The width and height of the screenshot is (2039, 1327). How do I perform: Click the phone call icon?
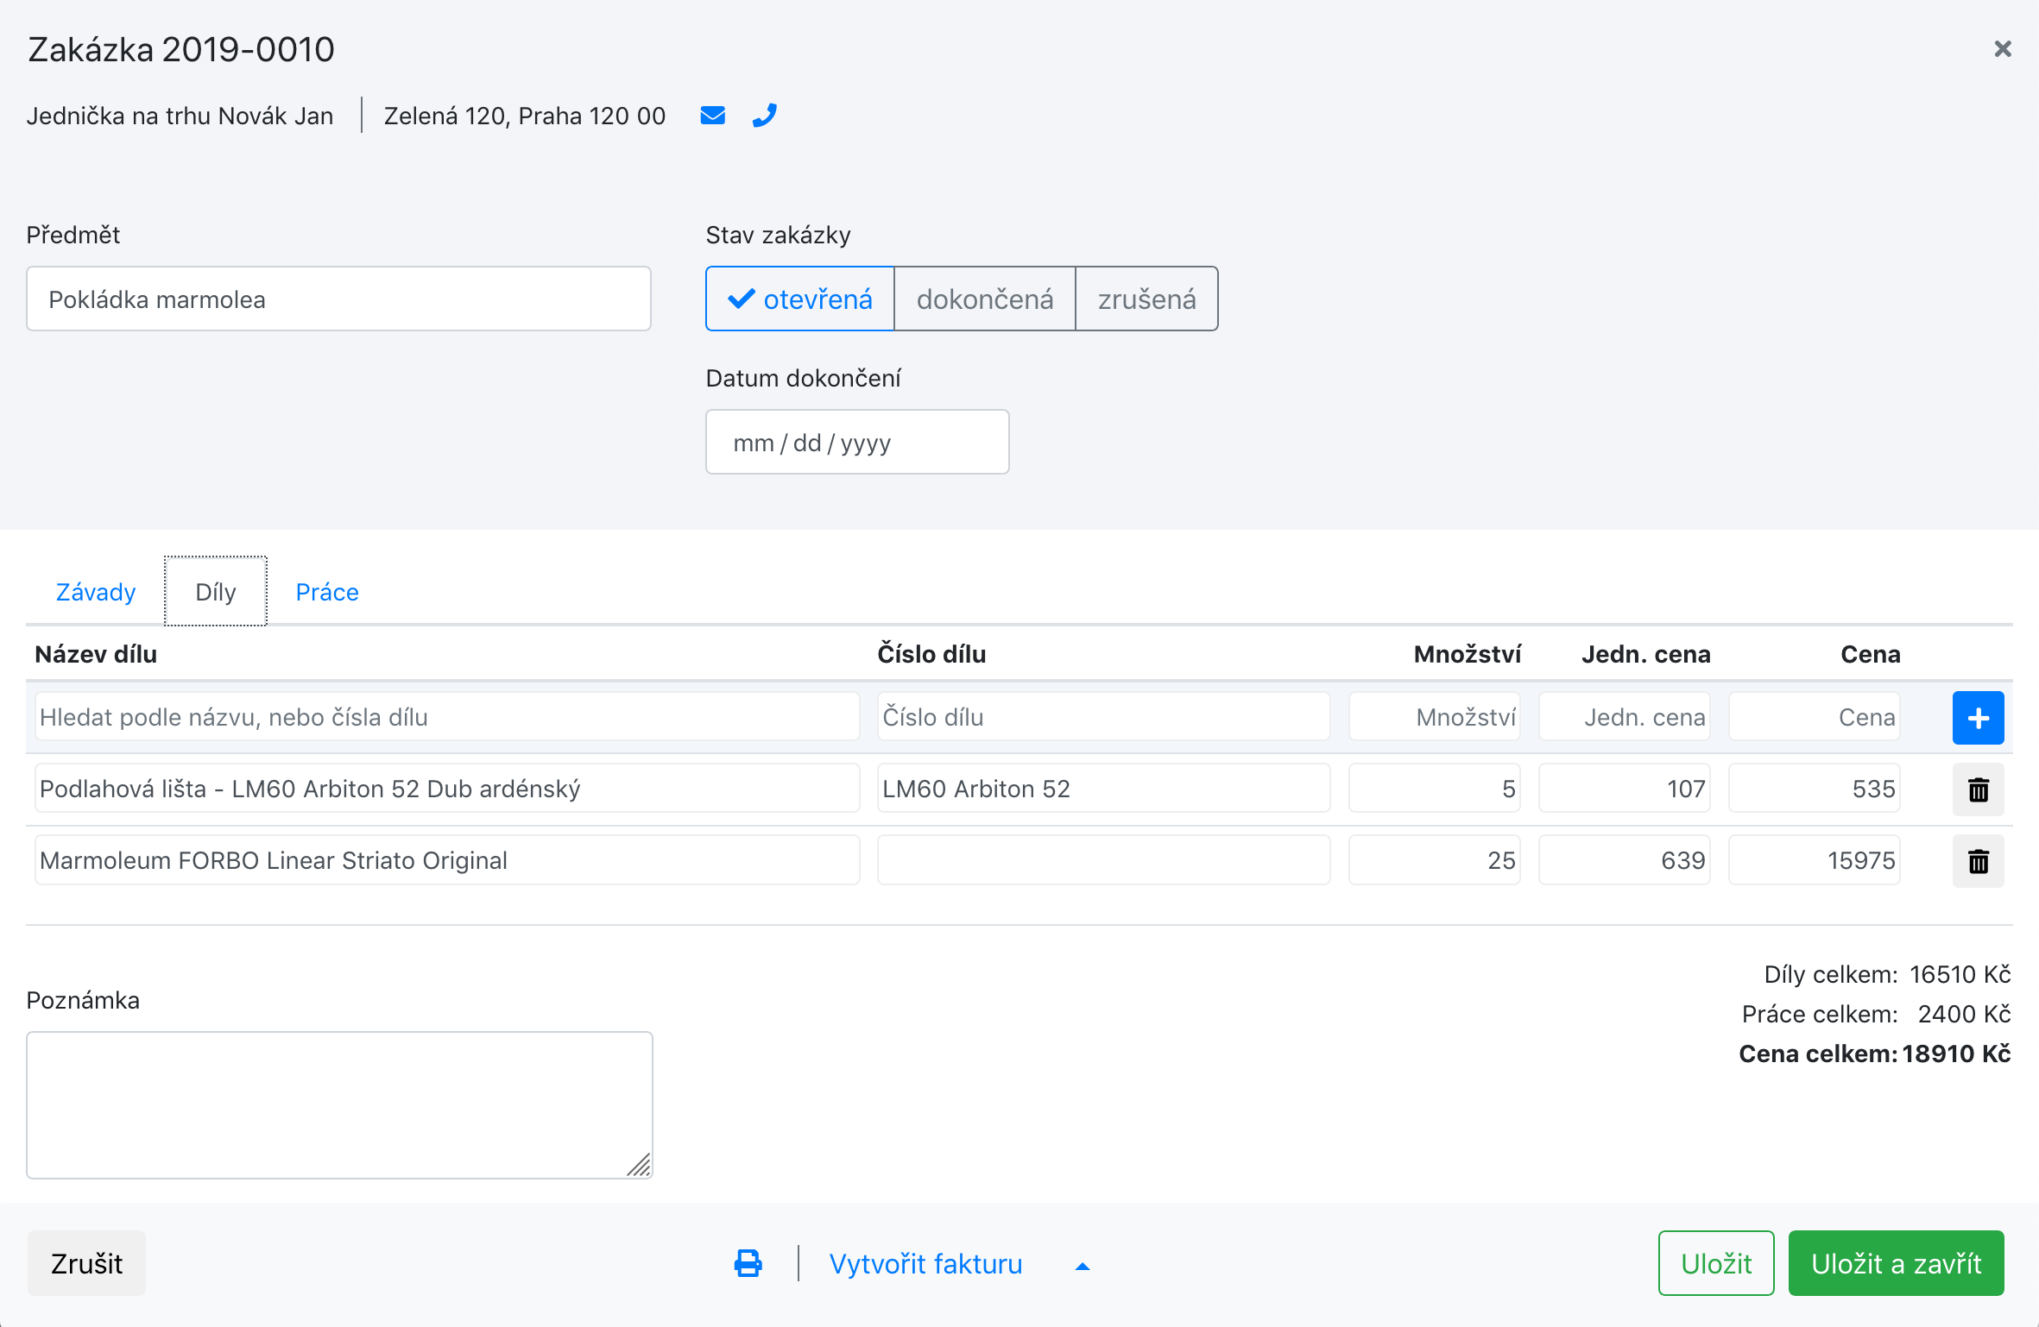click(765, 116)
